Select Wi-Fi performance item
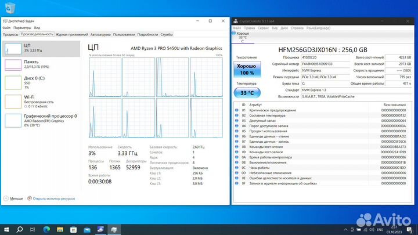 [x=41, y=102]
